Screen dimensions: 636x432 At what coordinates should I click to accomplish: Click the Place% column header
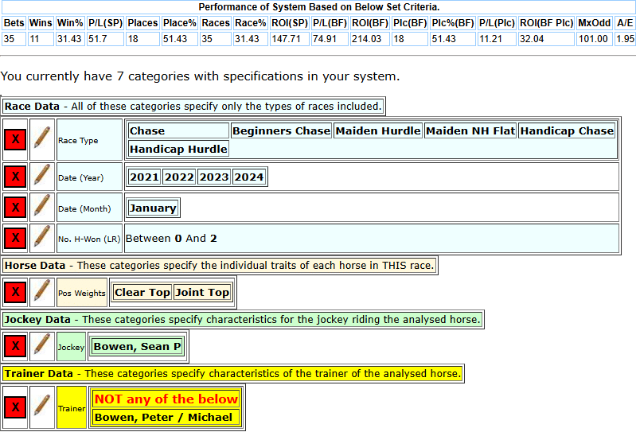point(180,23)
